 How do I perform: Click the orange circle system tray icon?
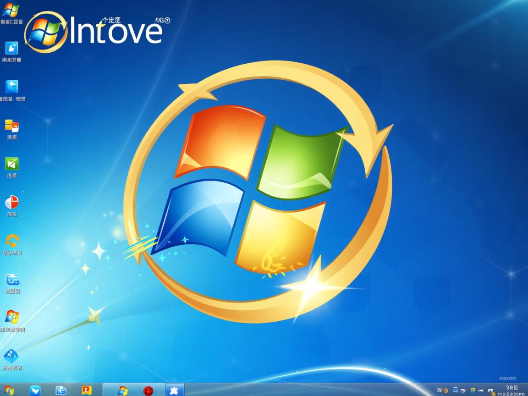tap(446, 390)
